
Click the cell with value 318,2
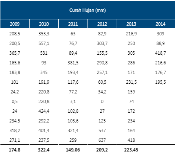(15, 130)
